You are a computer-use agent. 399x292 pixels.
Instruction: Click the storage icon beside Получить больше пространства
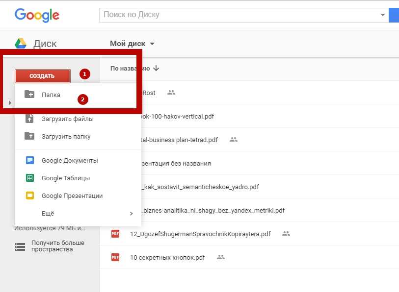tap(20, 247)
